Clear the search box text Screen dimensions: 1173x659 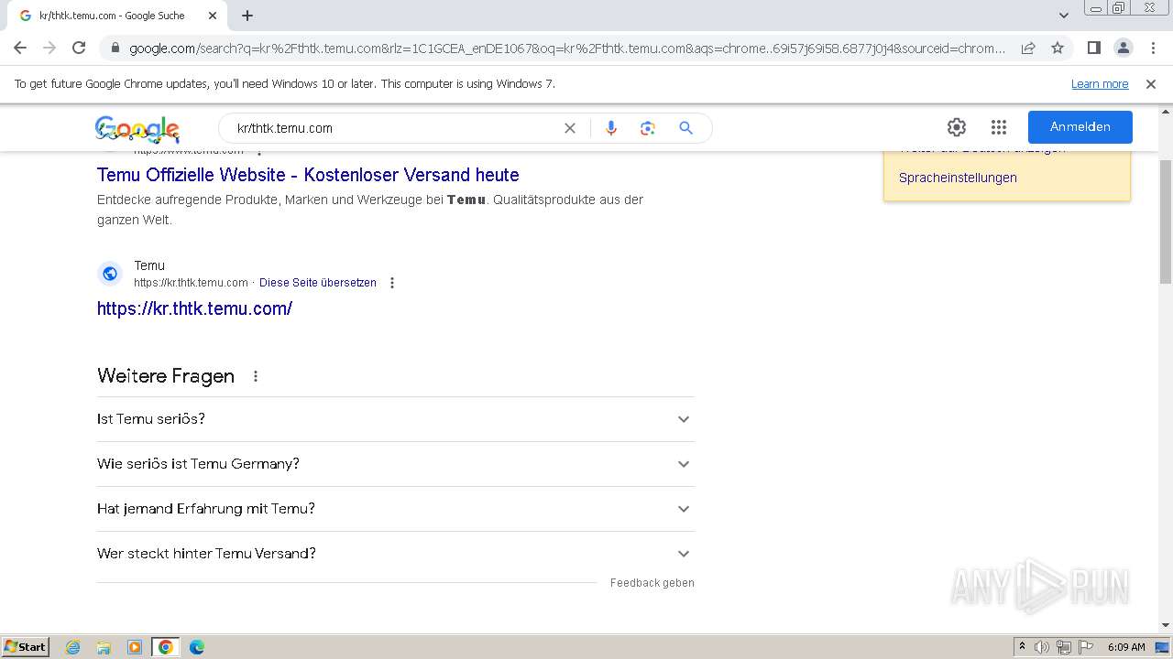coord(570,128)
